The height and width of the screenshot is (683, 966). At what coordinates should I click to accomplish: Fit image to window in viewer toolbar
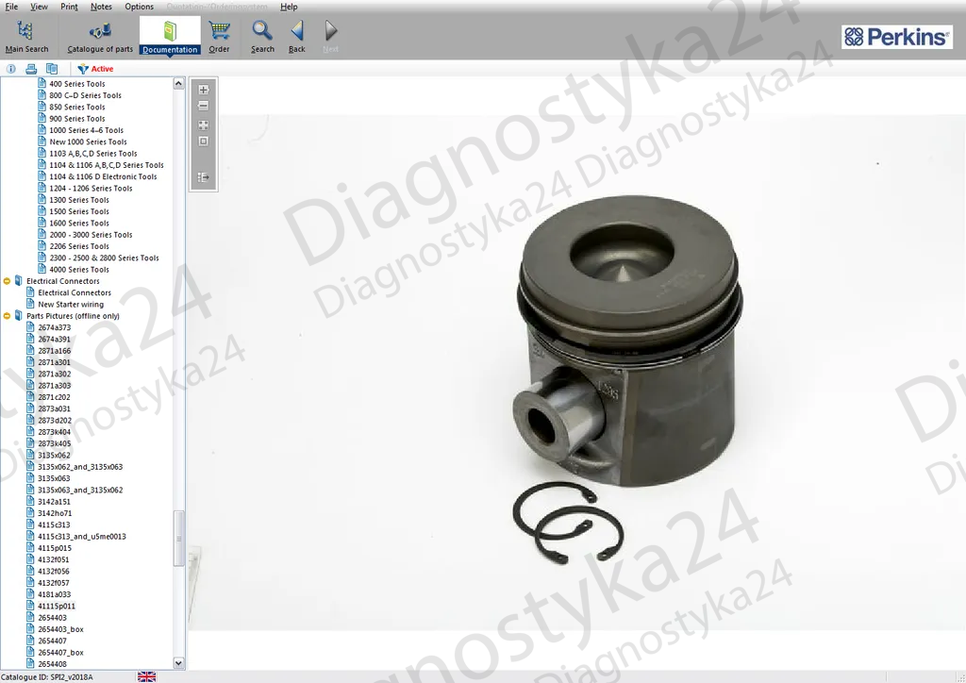pos(203,125)
